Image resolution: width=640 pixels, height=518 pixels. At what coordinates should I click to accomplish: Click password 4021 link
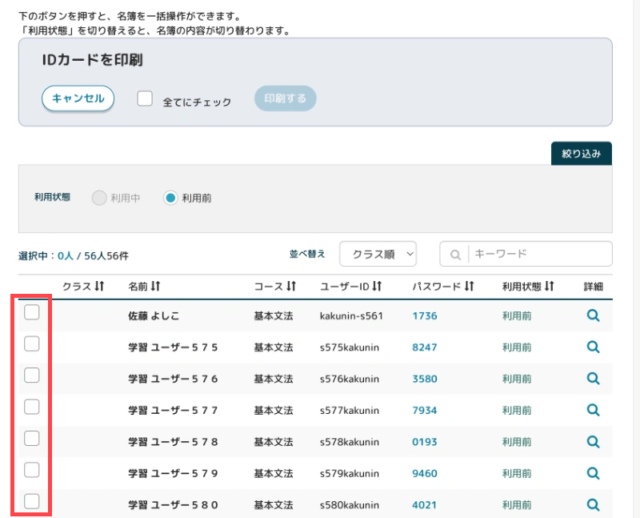point(425,505)
